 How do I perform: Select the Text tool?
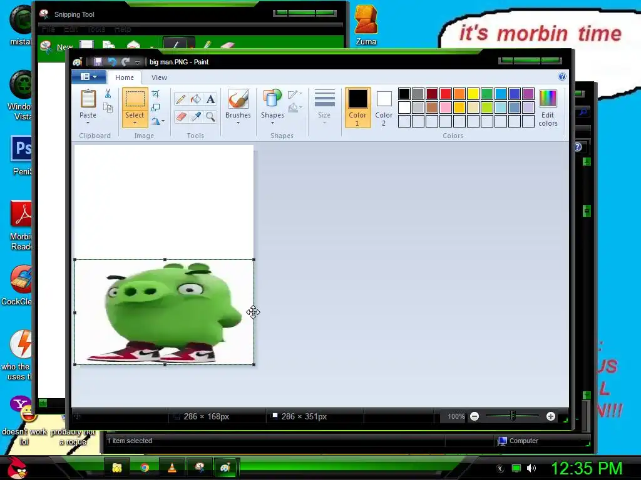[x=210, y=99]
